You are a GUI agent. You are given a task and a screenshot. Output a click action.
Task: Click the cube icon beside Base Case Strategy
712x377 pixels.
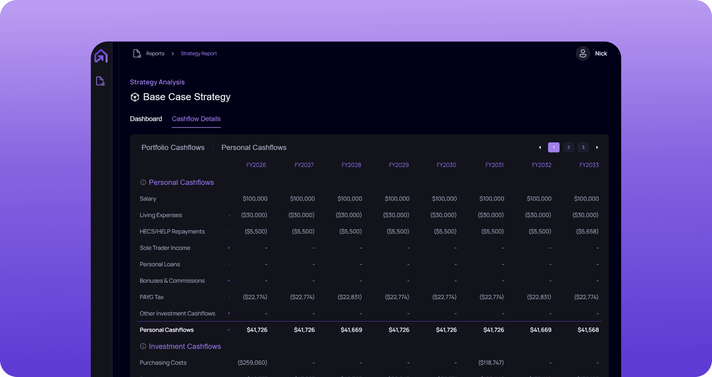(x=135, y=97)
